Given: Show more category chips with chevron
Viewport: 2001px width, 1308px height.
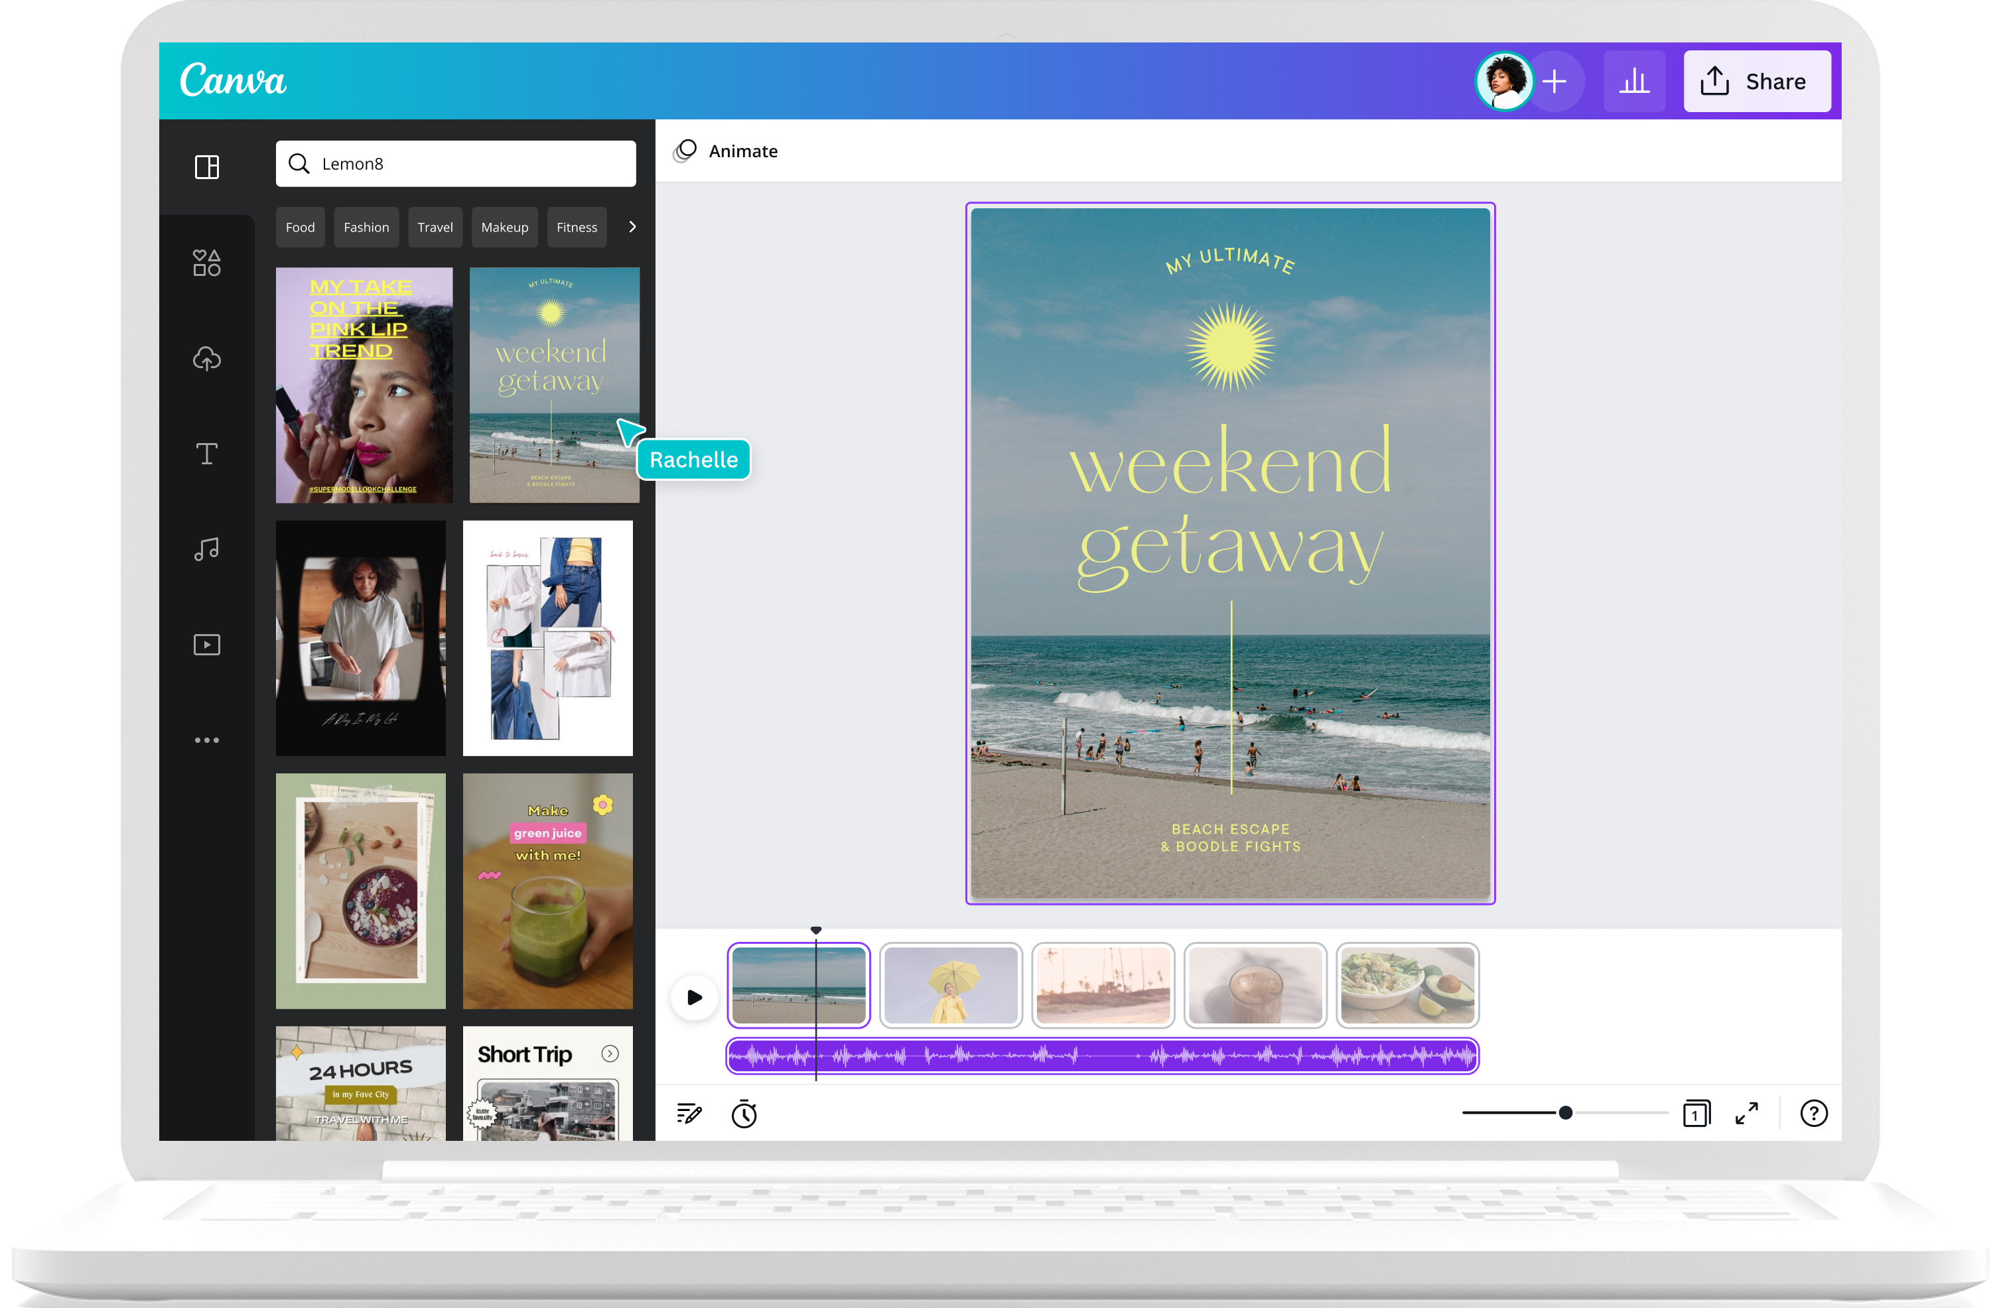Looking at the screenshot, I should pyautogui.click(x=632, y=227).
